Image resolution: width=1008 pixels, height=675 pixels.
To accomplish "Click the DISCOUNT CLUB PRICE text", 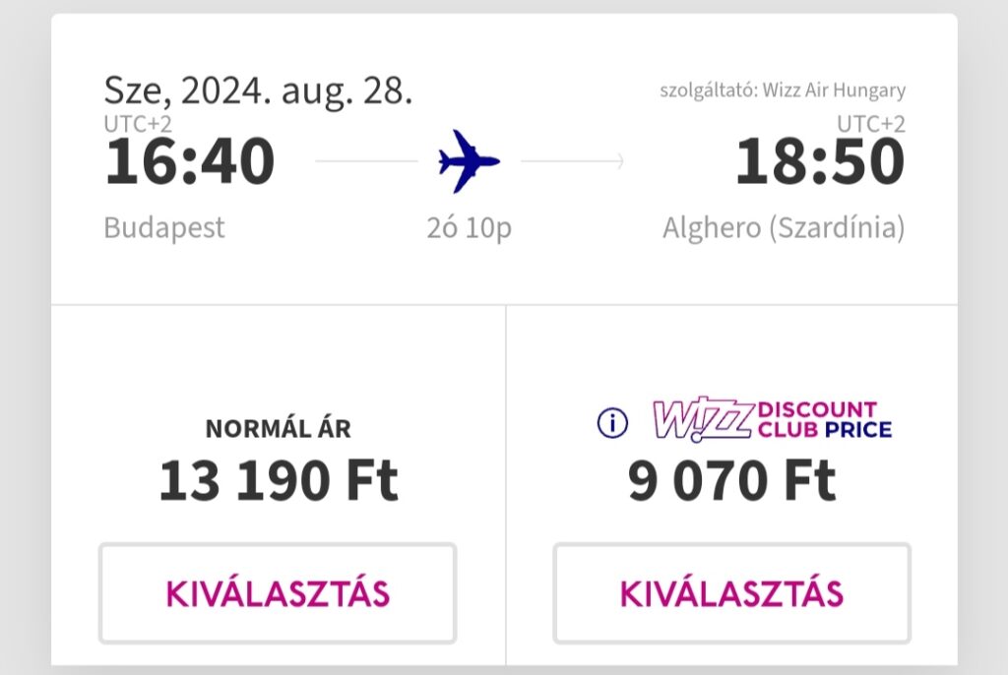I will pyautogui.click(x=825, y=420).
